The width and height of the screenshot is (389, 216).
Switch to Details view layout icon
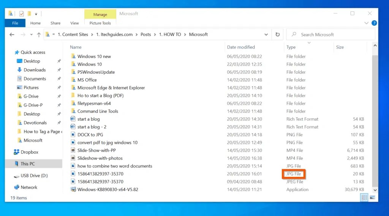point(364,198)
